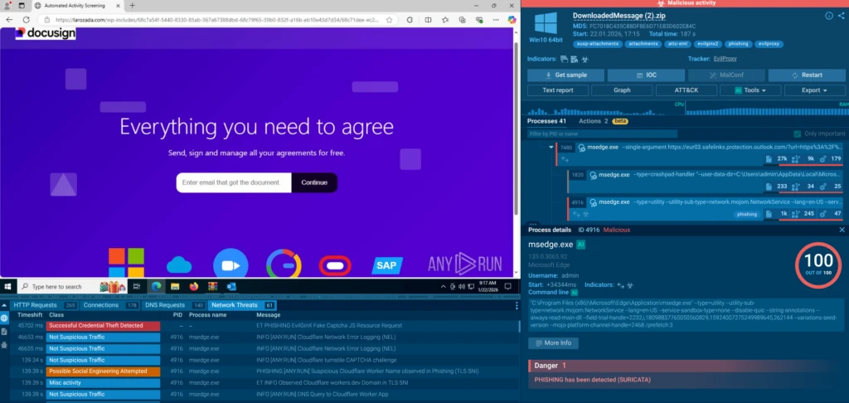Open the files sidebar icon
The height and width of the screenshot is (403, 849).
coord(4,331)
